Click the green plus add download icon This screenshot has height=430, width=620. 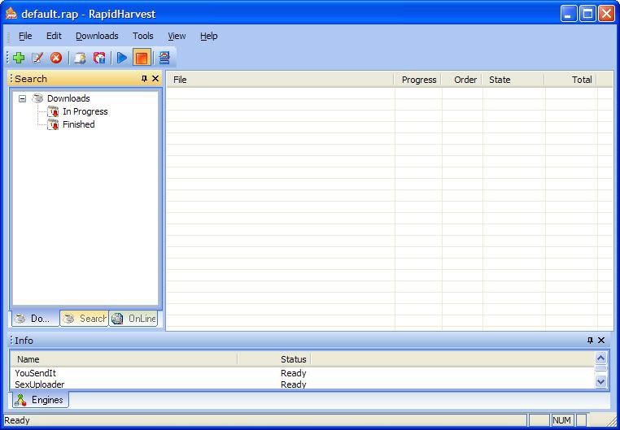point(19,58)
